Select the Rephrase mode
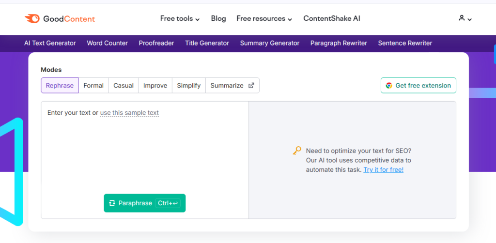Screen dimensions: 496x243 60,85
